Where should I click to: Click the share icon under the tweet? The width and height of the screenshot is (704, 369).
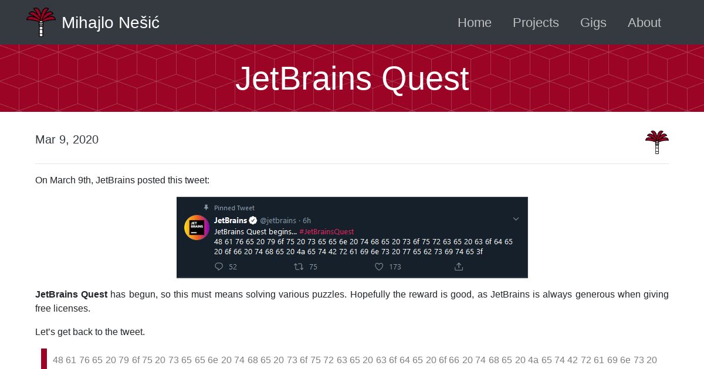459,266
